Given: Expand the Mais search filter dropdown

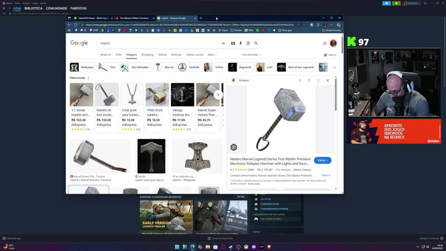Looking at the screenshot, I should pyautogui.click(x=212, y=55).
